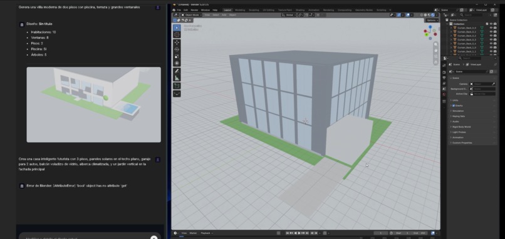Click the send arrow in chat panel

pos(154,238)
